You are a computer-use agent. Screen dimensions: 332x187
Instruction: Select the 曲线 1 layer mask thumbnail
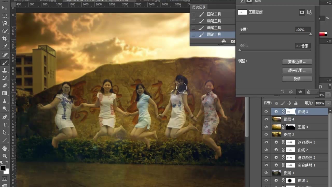290,181
